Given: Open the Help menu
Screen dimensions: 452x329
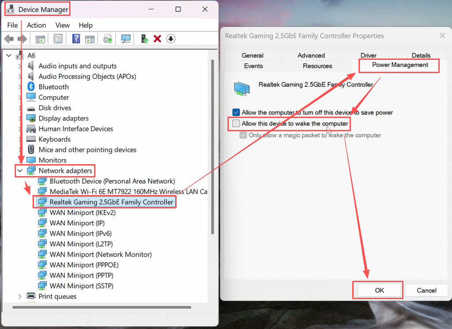Looking at the screenshot, I should pos(86,25).
